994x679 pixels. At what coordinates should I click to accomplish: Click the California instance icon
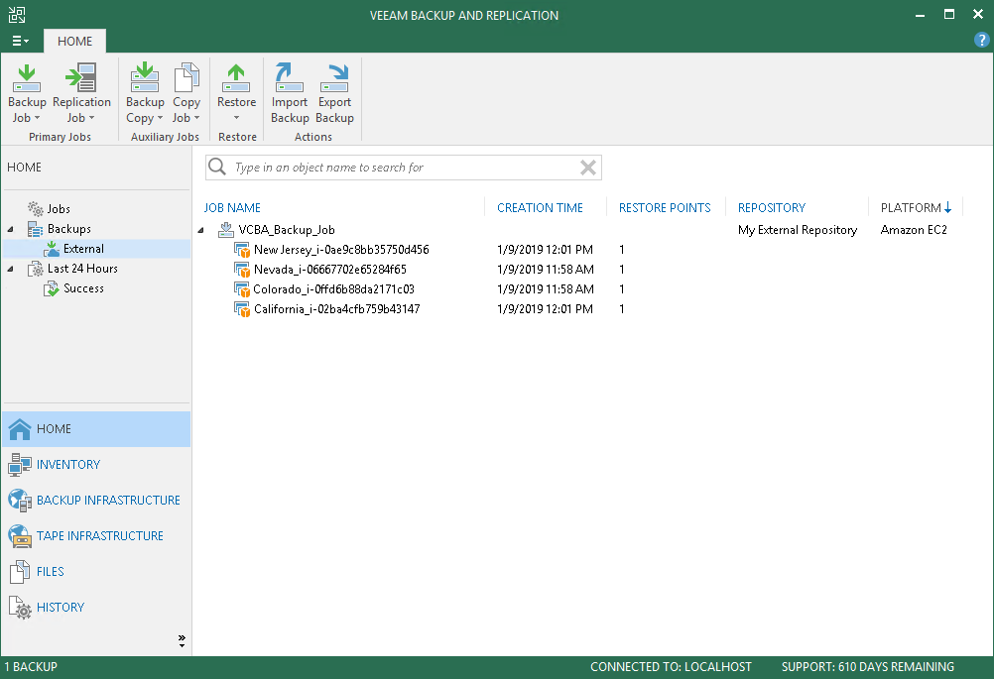pos(241,309)
